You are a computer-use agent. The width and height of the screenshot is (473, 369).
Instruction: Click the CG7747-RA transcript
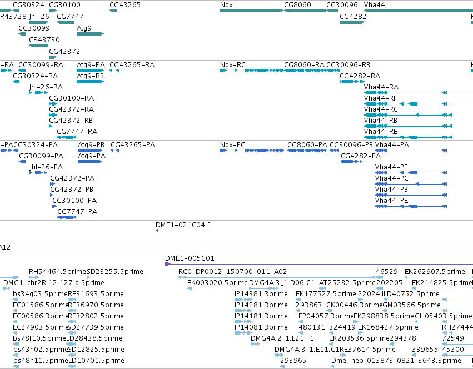[66, 137]
